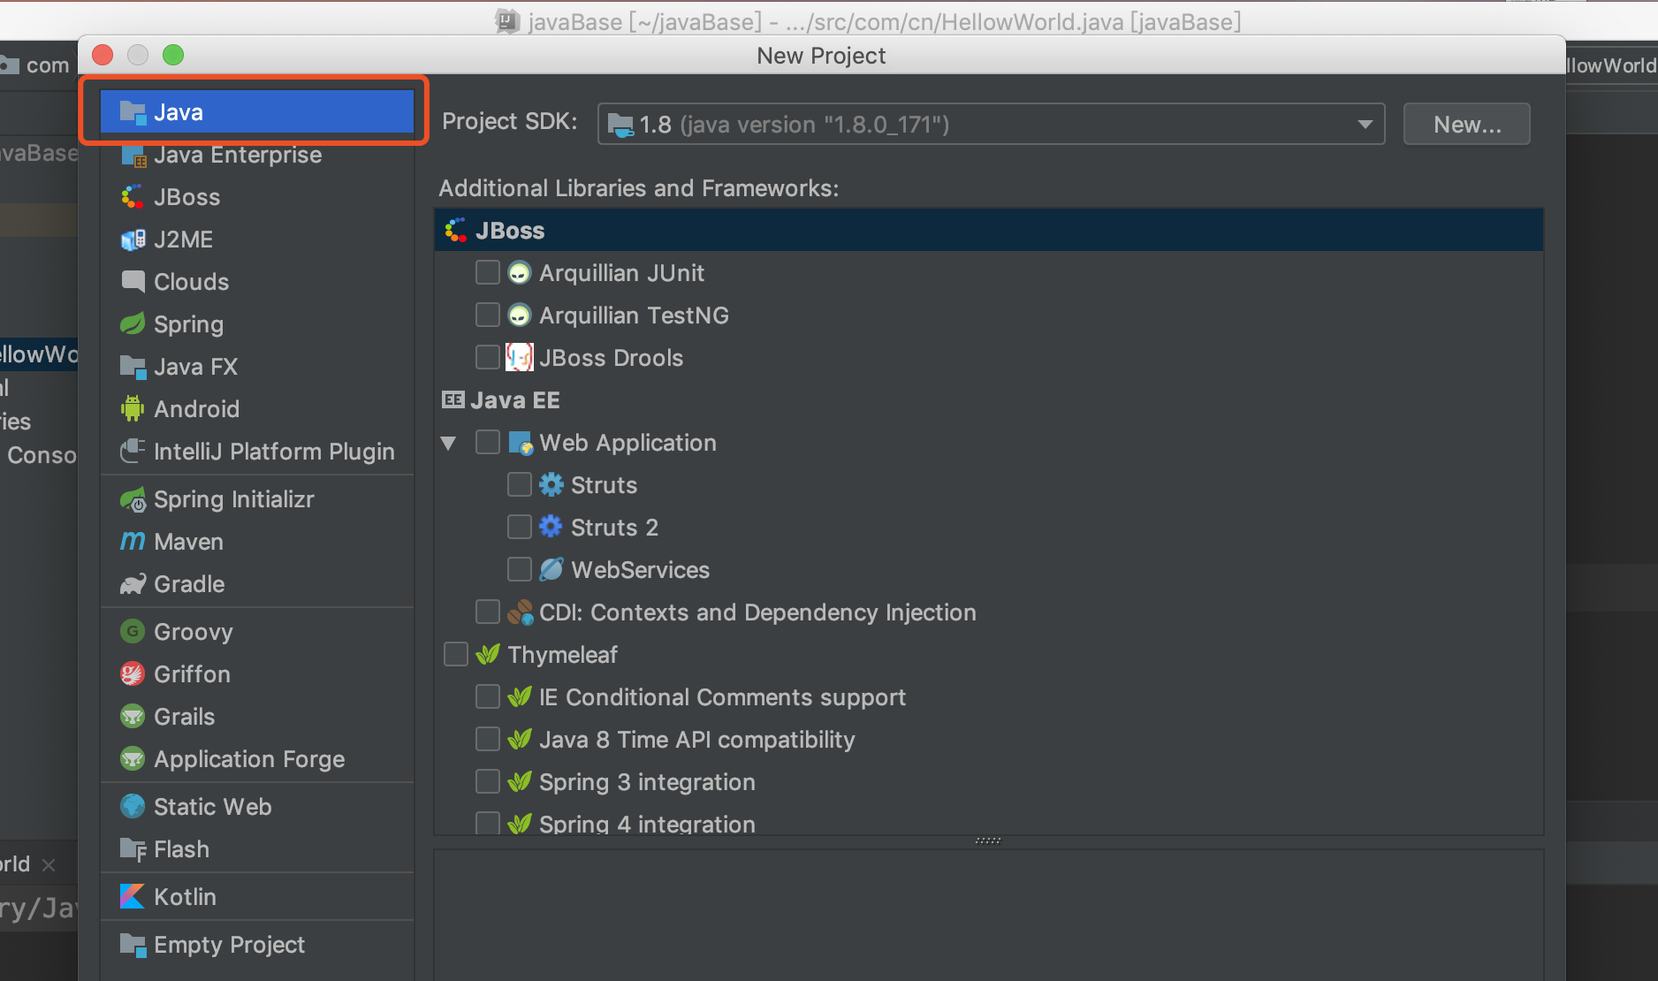
Task: Choose Maven project type
Action: pyautogui.click(x=257, y=542)
